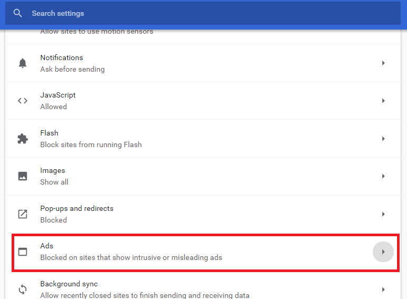This screenshot has height=299, width=407.
Task: Expand the JavaScript settings arrow
Action: pos(383,101)
